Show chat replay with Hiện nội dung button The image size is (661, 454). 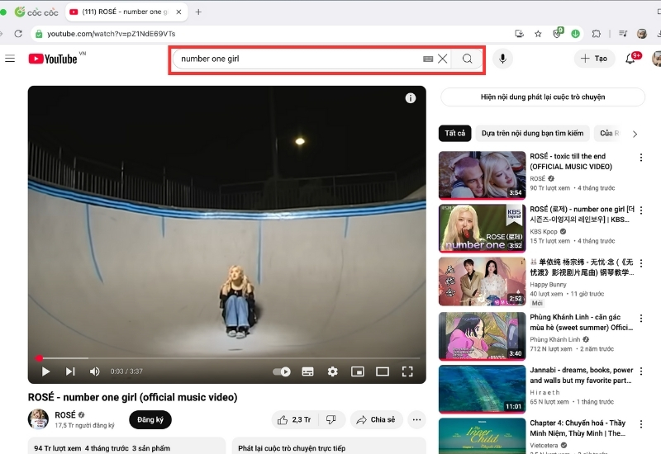[x=543, y=97]
